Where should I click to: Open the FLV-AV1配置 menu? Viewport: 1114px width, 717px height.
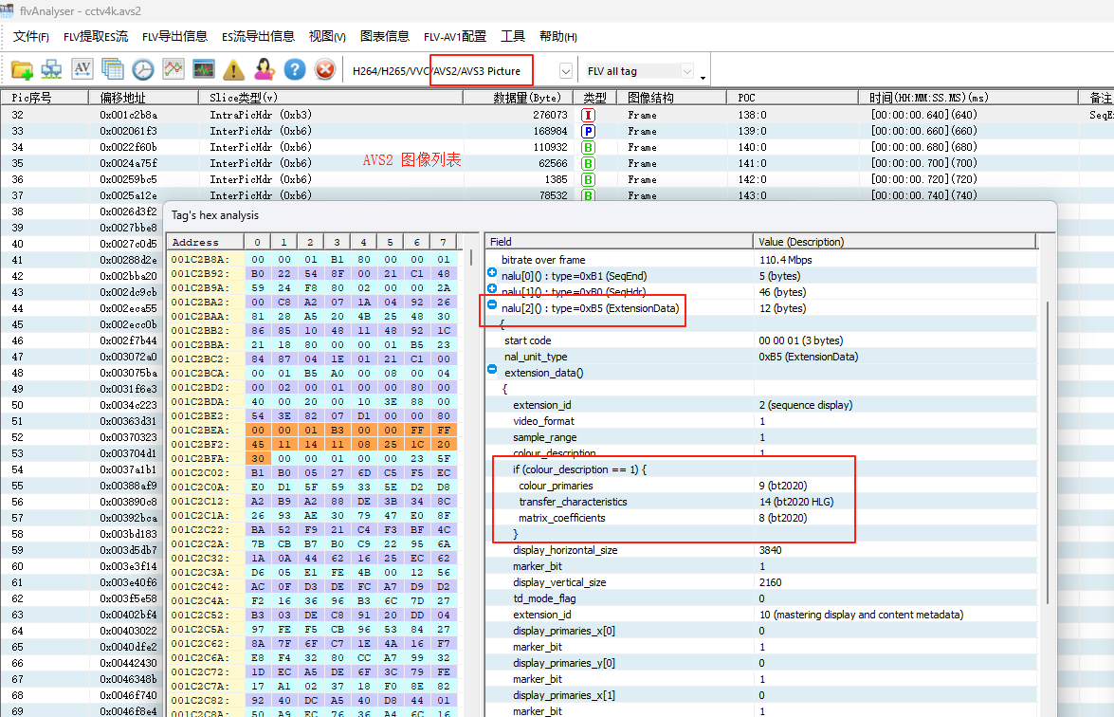pyautogui.click(x=455, y=36)
